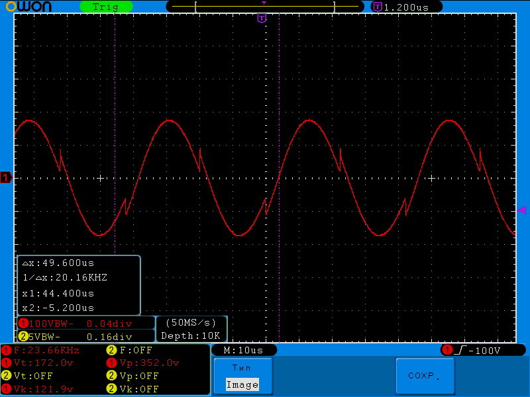Click the M:10us timebase setting
Viewport: 530px width, 397px height.
click(x=243, y=350)
